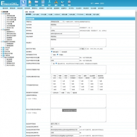Viewport: 137px width, 137px height.
Task: Open the Information (信息) pencil icon in header
Action: point(30,3)
